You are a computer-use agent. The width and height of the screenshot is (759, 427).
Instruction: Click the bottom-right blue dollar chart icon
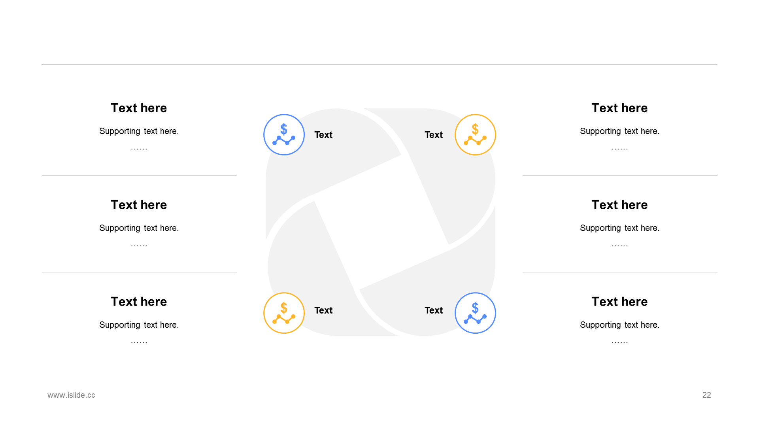475,313
